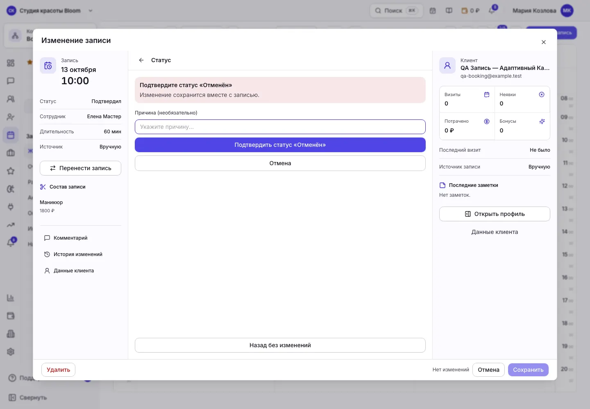Click the Сохранить button

528,370
